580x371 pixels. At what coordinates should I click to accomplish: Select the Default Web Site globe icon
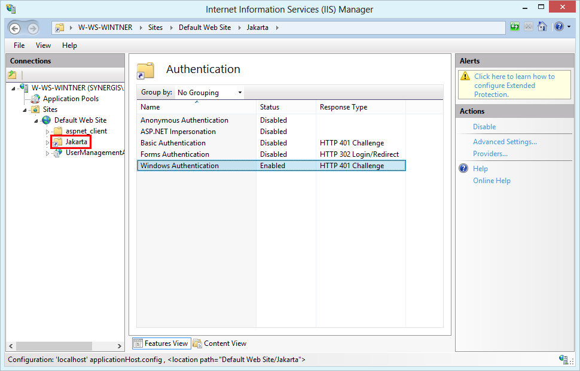click(46, 120)
